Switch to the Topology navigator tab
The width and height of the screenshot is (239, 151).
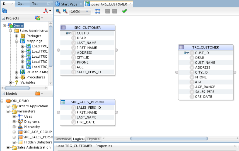coord(35,4)
